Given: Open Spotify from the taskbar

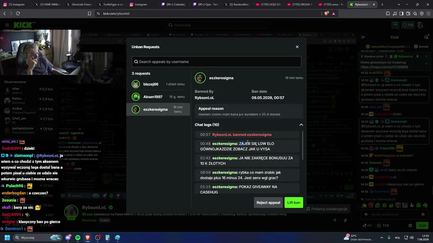Looking at the screenshot, I should [x=78, y=238].
